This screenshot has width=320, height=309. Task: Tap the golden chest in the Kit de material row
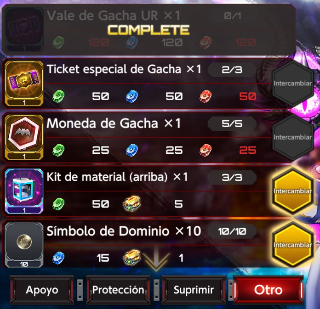[x=132, y=204]
